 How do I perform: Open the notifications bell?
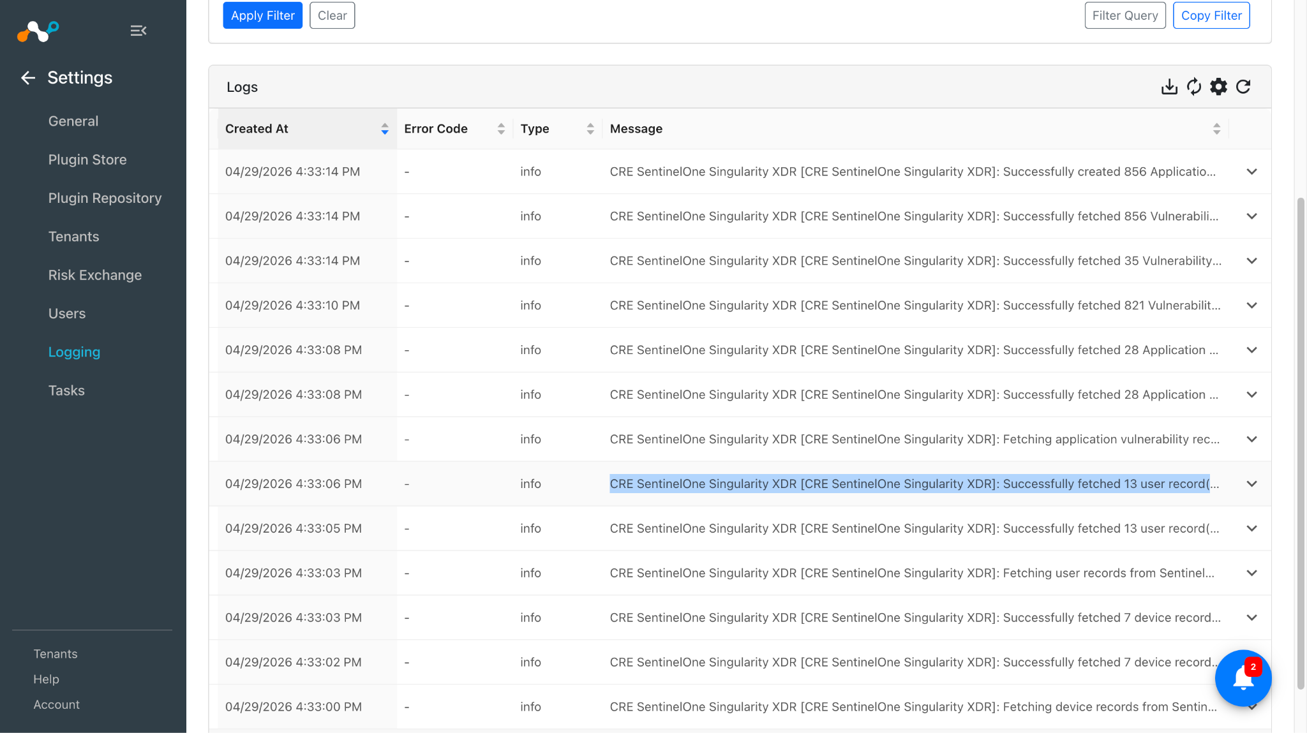point(1243,678)
